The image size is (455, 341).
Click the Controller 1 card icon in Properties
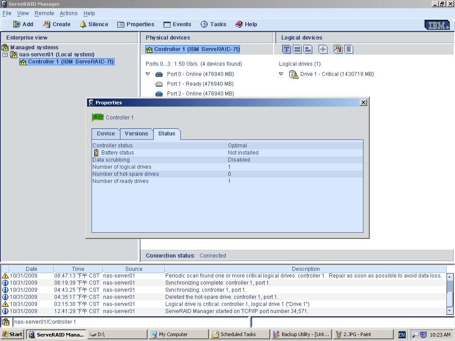[98, 117]
